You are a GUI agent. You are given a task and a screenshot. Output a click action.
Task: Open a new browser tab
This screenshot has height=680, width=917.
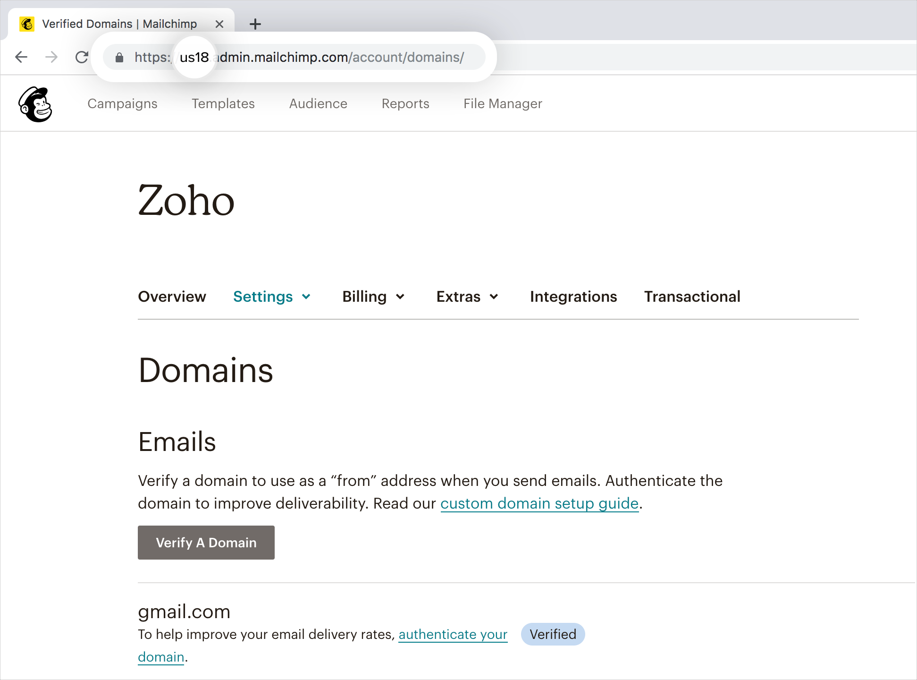click(255, 24)
